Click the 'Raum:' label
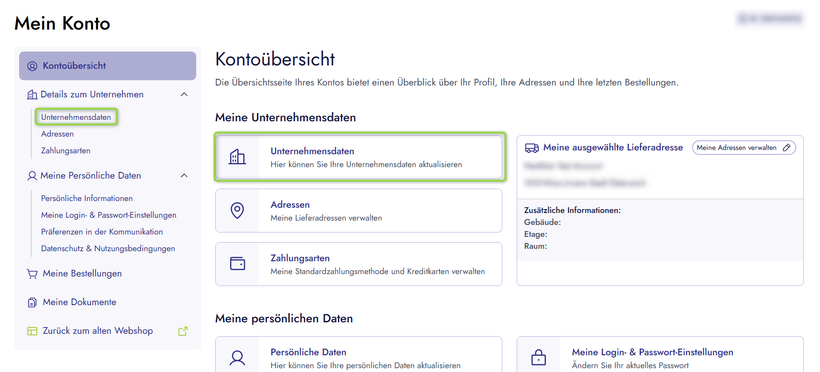This screenshot has width=820, height=372. point(536,246)
